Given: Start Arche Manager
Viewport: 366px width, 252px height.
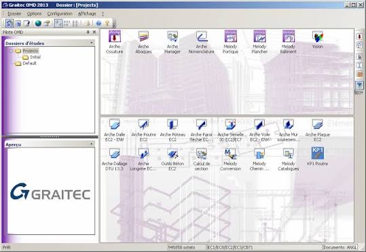Looking at the screenshot, I should [x=172, y=41].
